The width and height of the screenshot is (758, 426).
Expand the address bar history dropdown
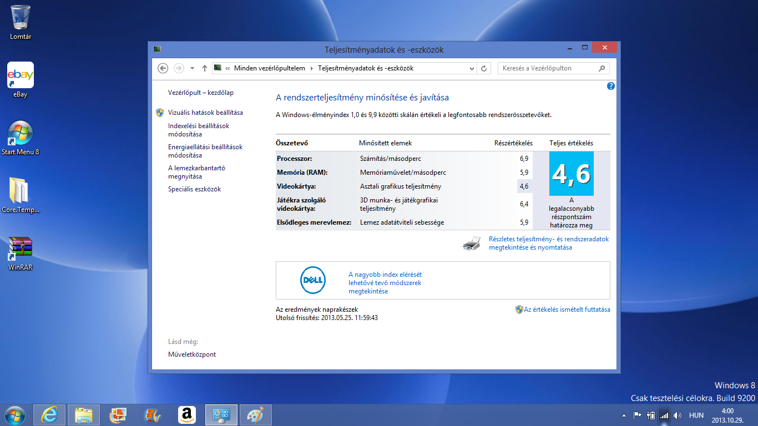click(x=472, y=68)
